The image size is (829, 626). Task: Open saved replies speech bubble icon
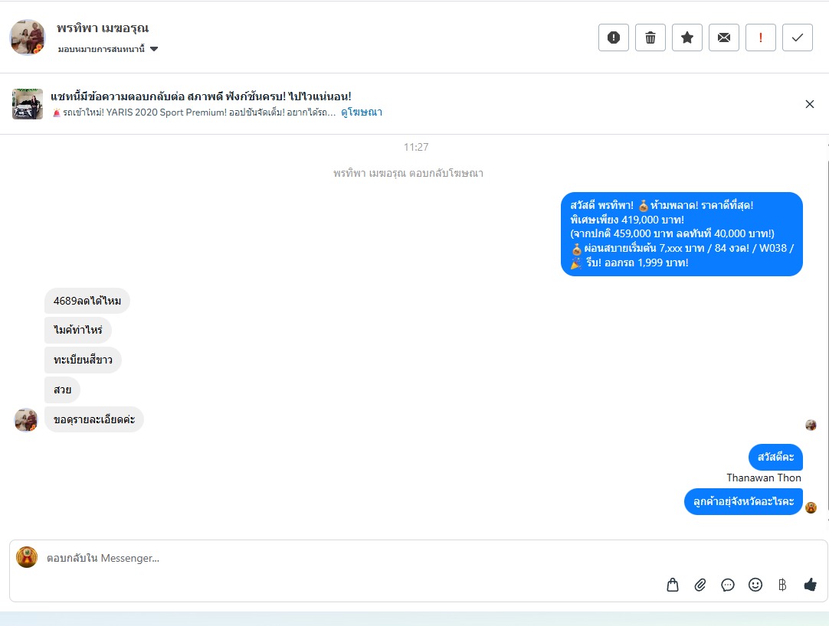728,585
